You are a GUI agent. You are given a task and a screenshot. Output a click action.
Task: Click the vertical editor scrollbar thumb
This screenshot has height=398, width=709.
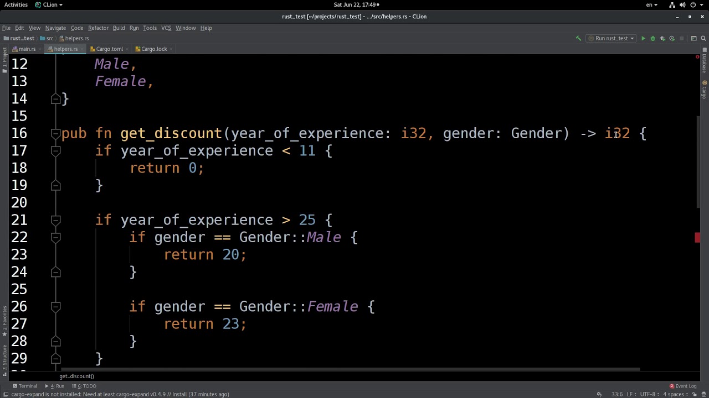(698, 162)
